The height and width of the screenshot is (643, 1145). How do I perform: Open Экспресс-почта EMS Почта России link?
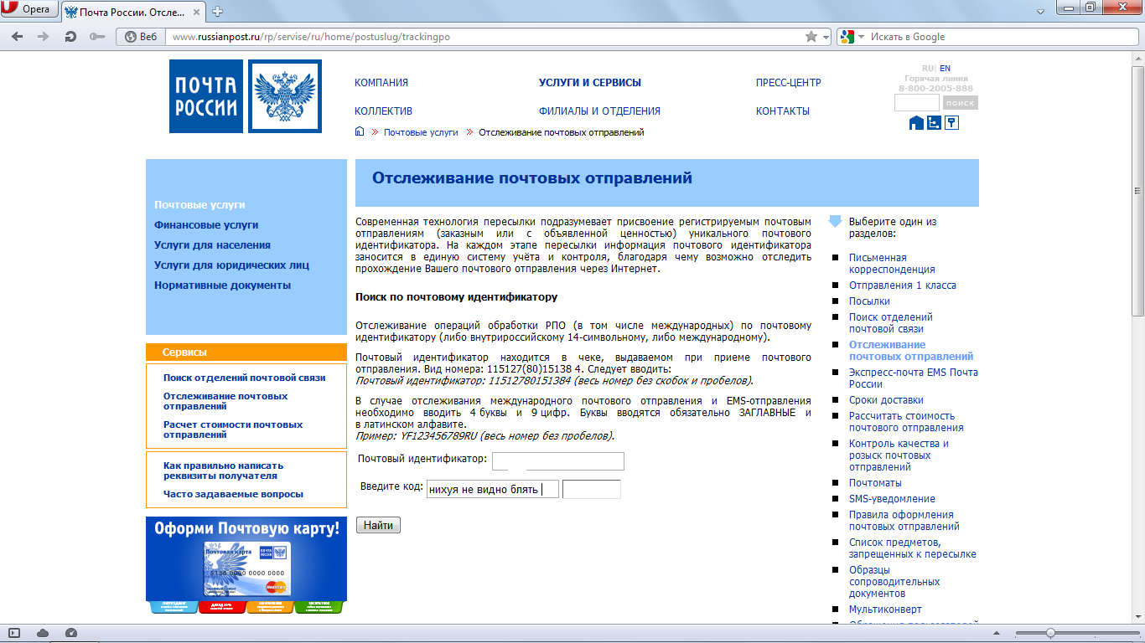point(913,378)
